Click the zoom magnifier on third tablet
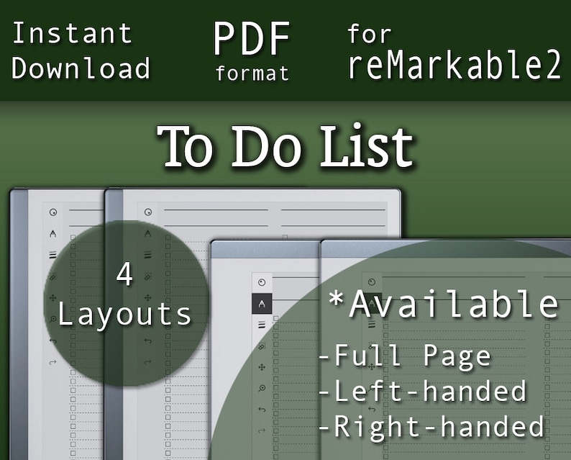Image resolution: width=571 pixels, height=460 pixels. tap(262, 389)
